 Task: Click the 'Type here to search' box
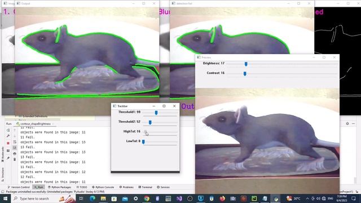[43, 198]
